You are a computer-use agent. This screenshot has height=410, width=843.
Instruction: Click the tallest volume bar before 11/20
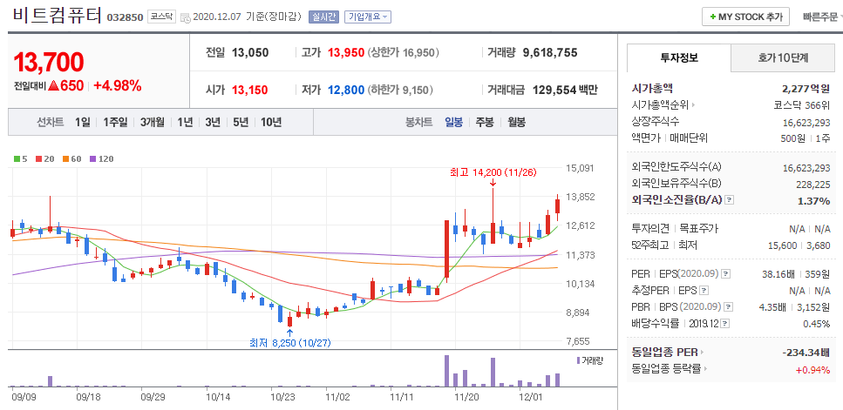pos(446,370)
